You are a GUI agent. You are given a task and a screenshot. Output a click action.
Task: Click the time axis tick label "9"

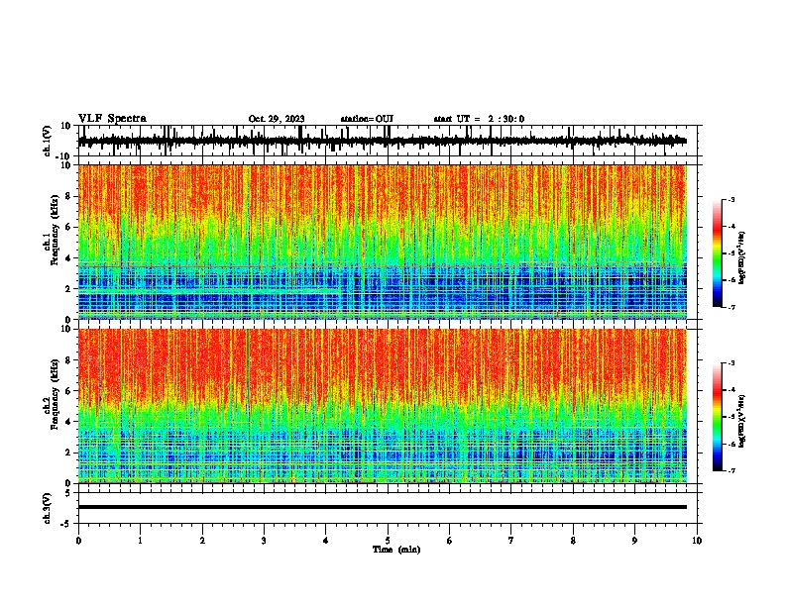[634, 541]
